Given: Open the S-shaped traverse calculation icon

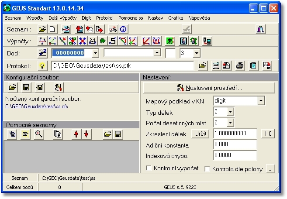Looking at the screenshot, I should point(113,41).
